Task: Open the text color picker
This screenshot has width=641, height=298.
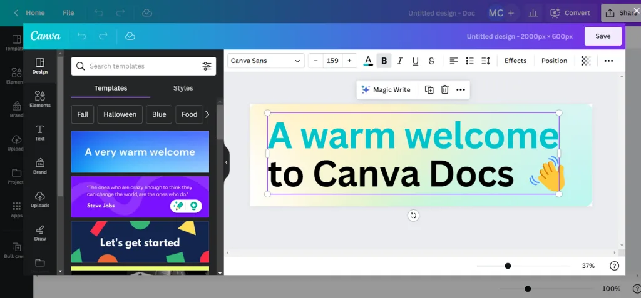Action: [x=368, y=61]
